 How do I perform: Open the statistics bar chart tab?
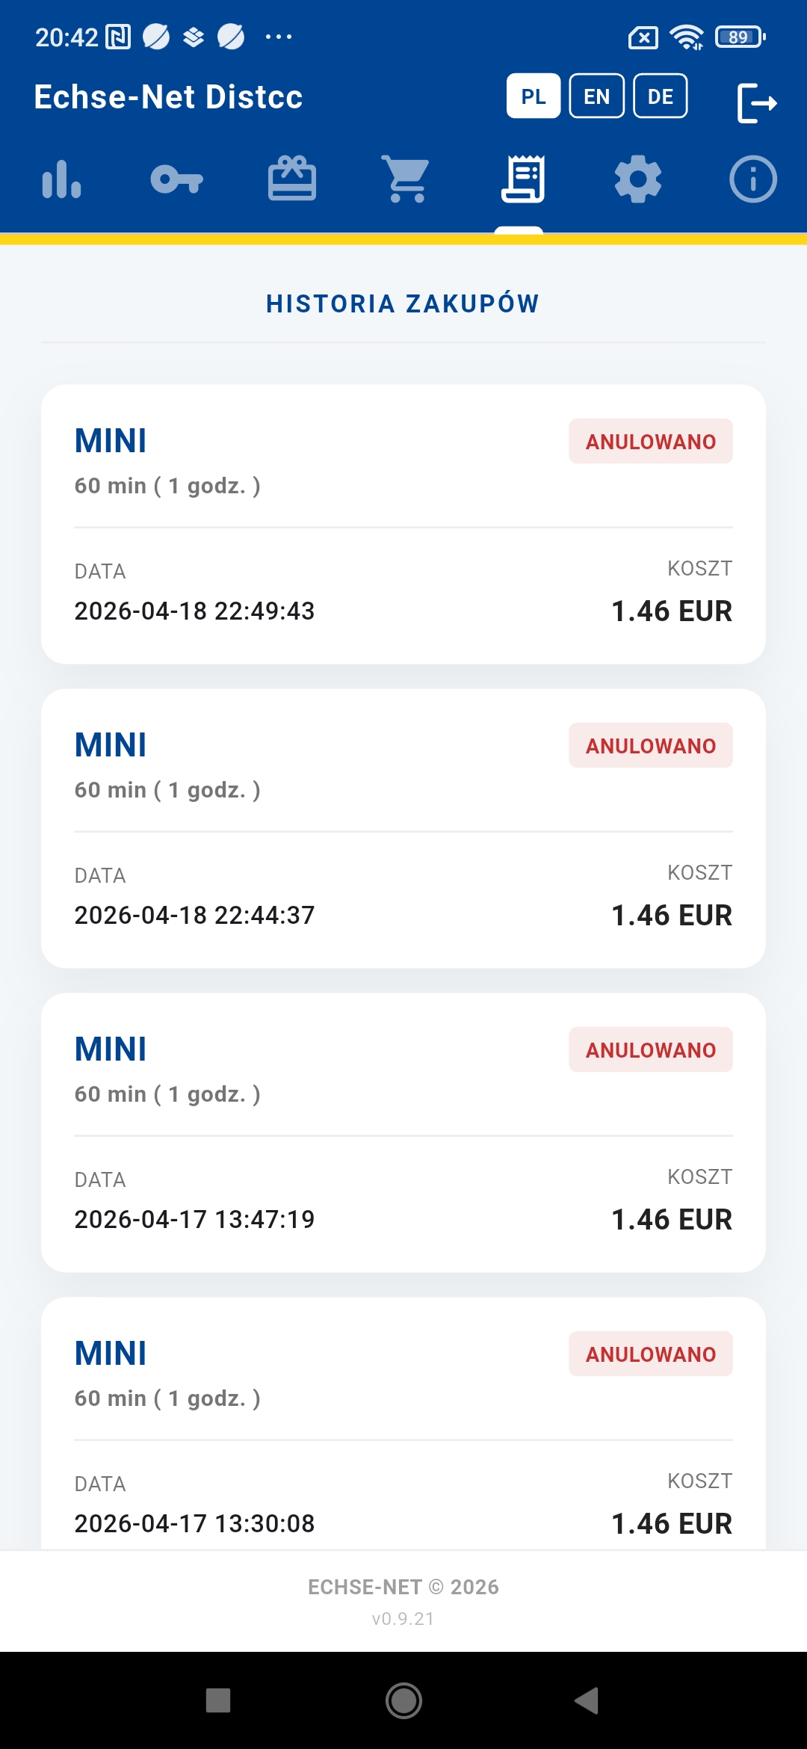click(61, 179)
